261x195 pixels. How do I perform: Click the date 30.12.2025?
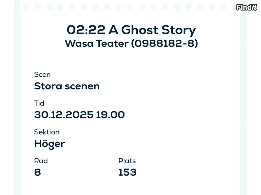[64, 115]
